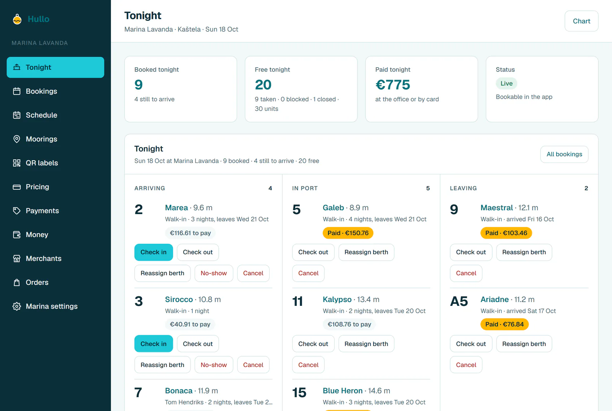Click the Merchants storefront icon
The image size is (612, 411).
tap(17, 258)
